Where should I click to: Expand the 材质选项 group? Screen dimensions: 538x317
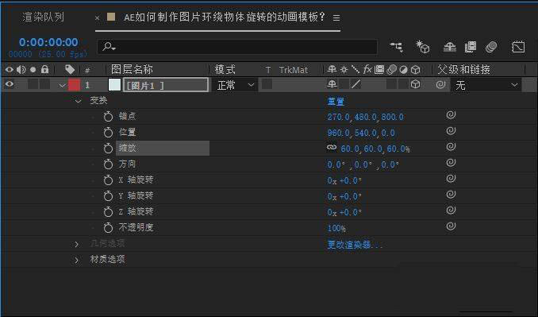(76, 260)
